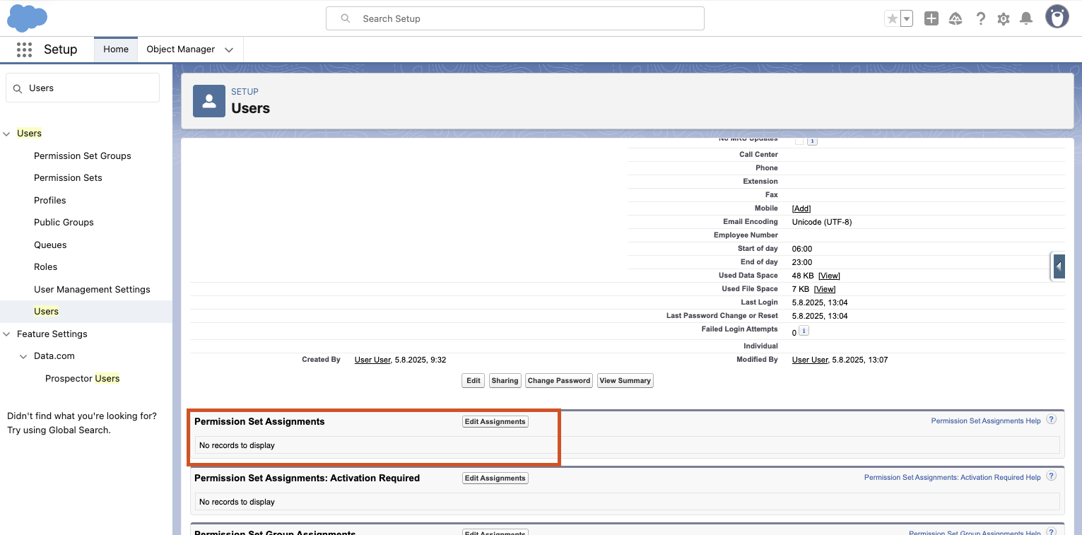Click the Search Setup field

coord(514,18)
